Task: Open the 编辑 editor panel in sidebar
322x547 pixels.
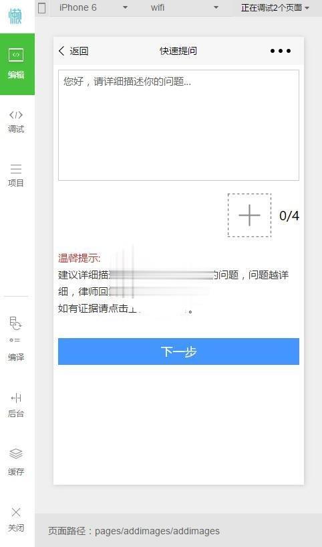Action: [17, 64]
